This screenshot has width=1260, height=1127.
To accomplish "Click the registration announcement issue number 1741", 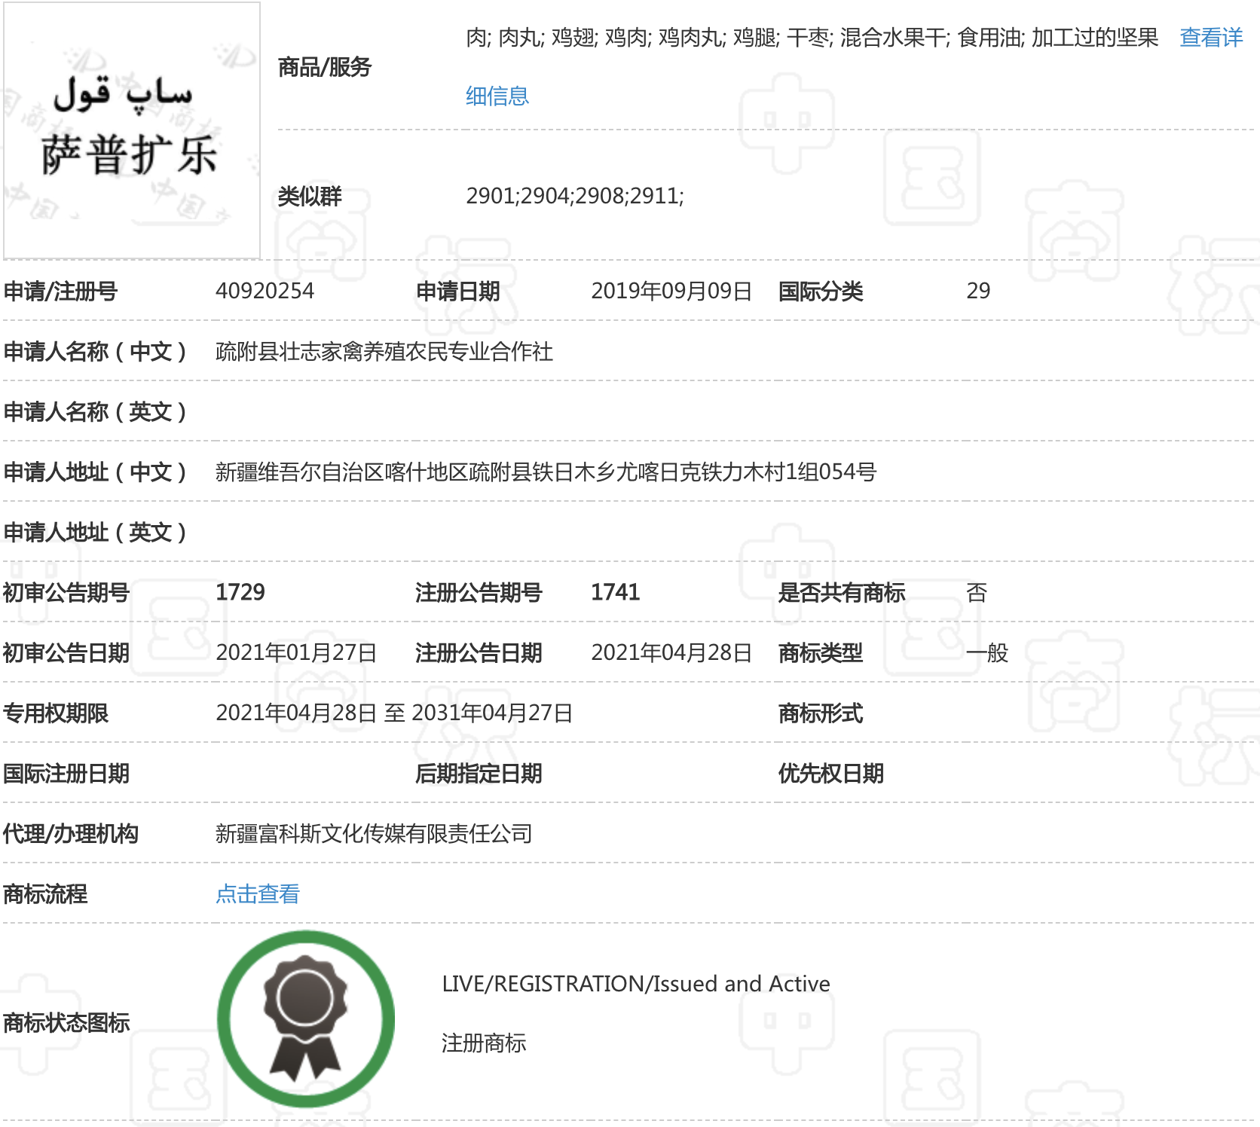I will tap(615, 592).
